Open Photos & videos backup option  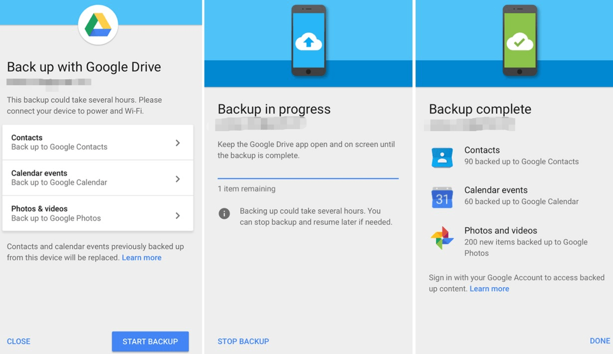90,213
